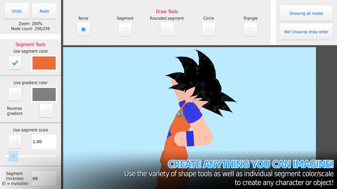
Task: Click the segment scale slider handle
Action: pyautogui.click(x=13, y=156)
